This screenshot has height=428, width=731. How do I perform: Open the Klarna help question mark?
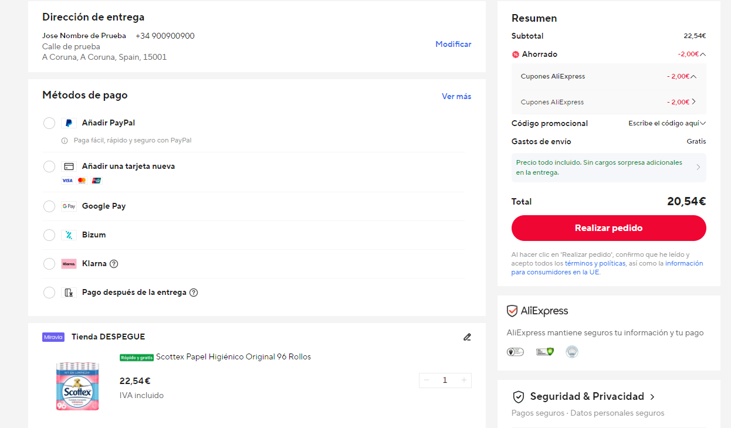pyautogui.click(x=114, y=264)
